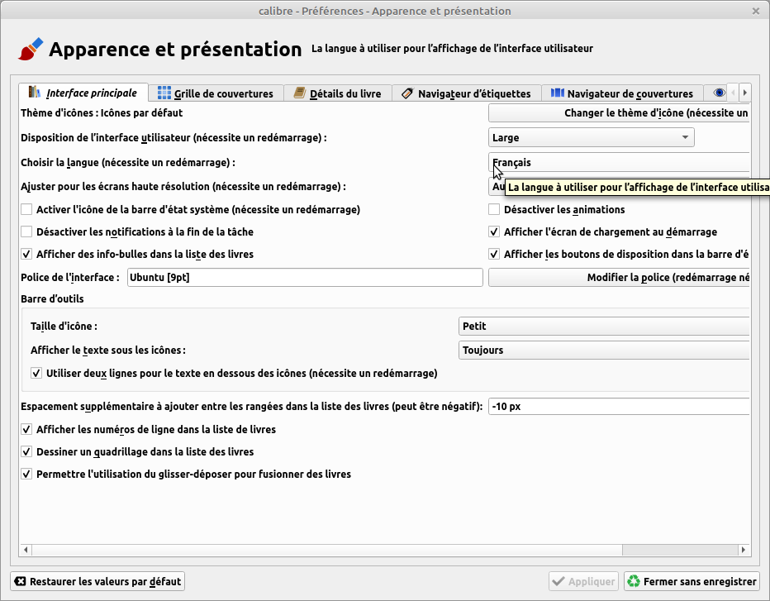Switch to the Navigateur d'étiquettes tab
The image size is (770, 601).
(467, 93)
